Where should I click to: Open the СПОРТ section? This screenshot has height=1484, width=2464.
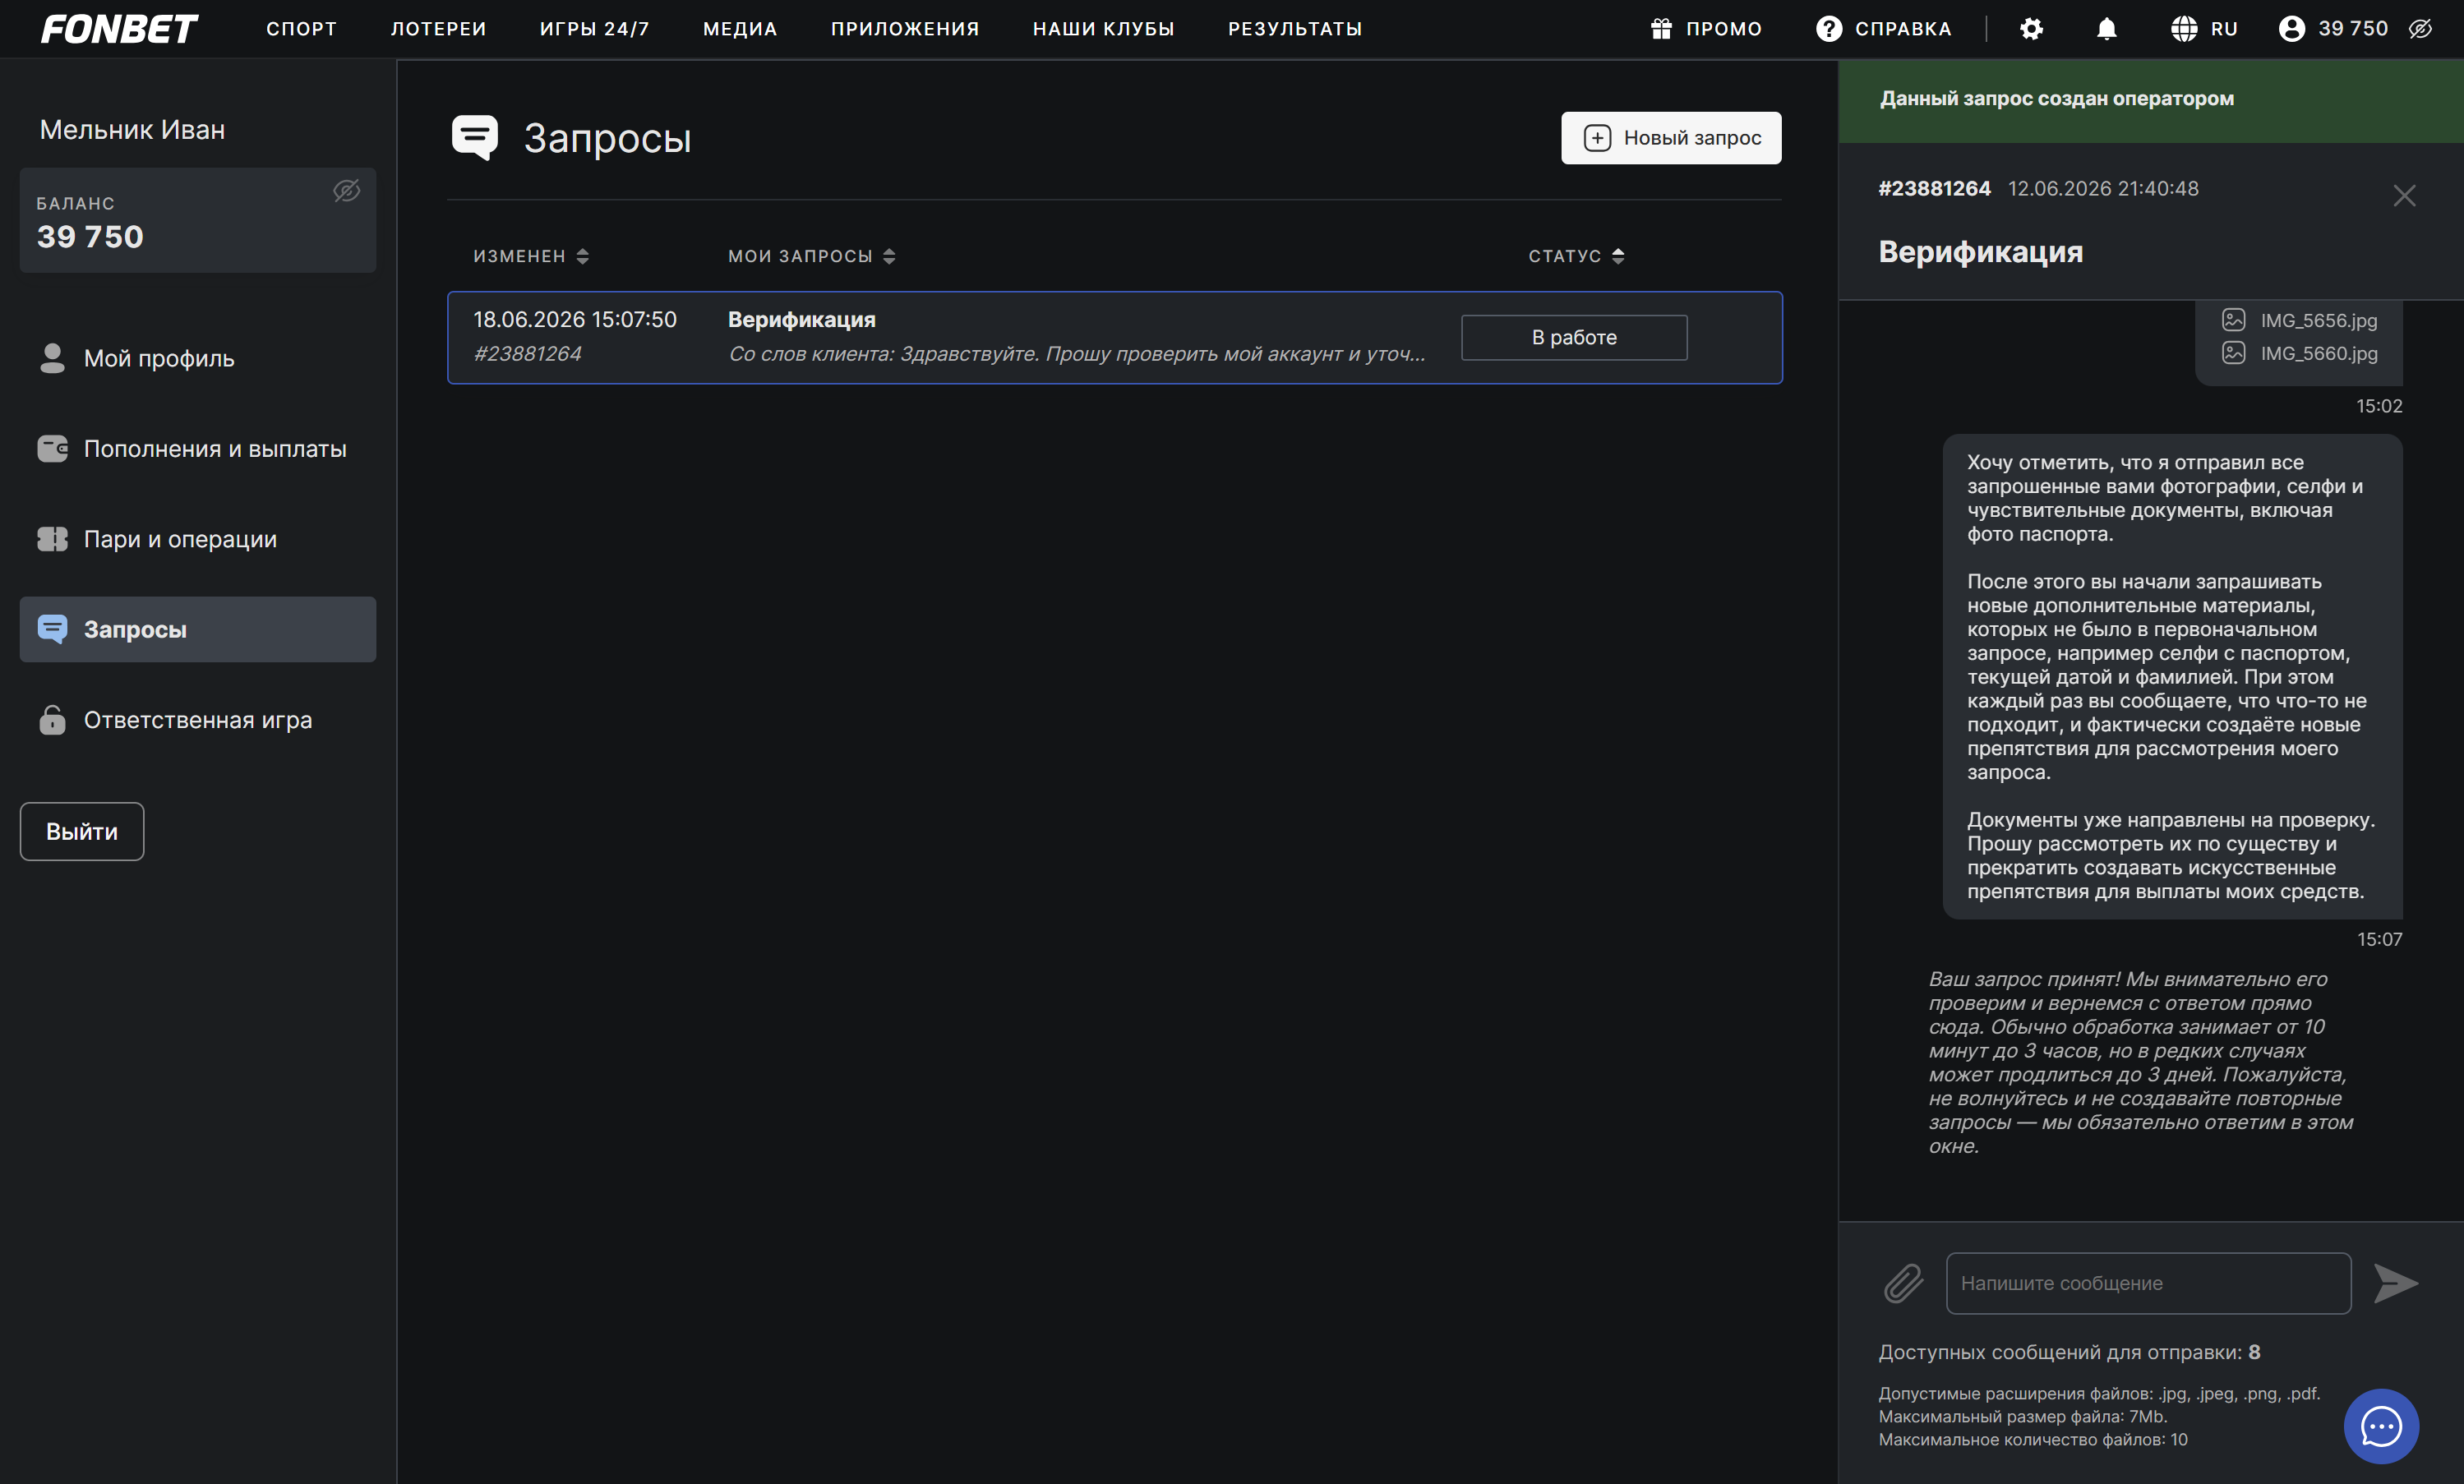tap(301, 29)
